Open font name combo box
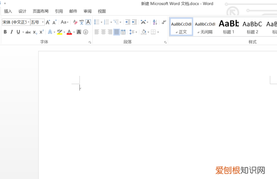This screenshot has height=179, width=277. coord(16,22)
